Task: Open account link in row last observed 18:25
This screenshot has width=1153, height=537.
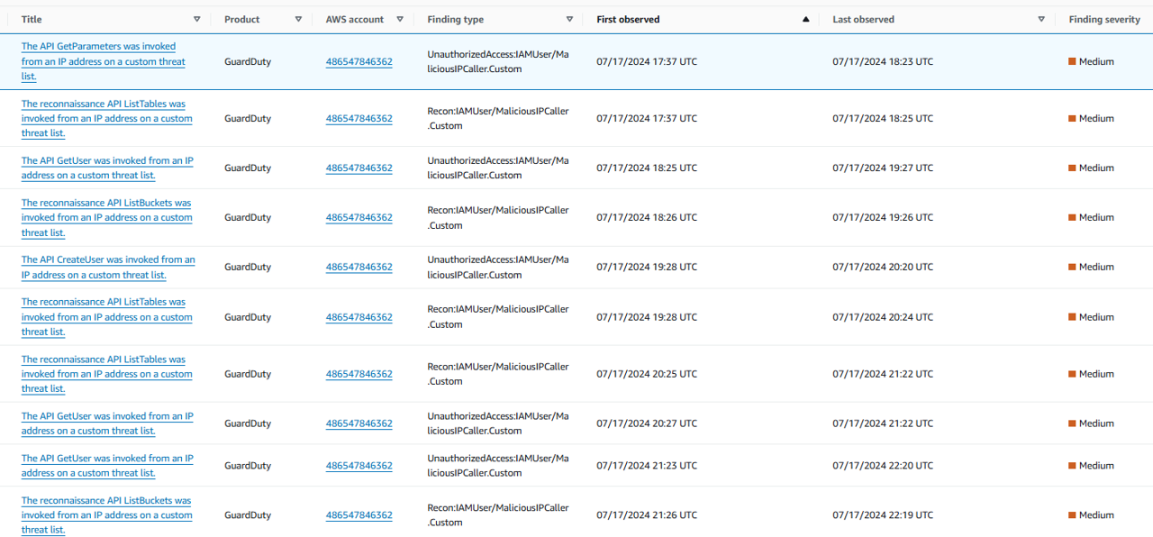Action: [359, 119]
